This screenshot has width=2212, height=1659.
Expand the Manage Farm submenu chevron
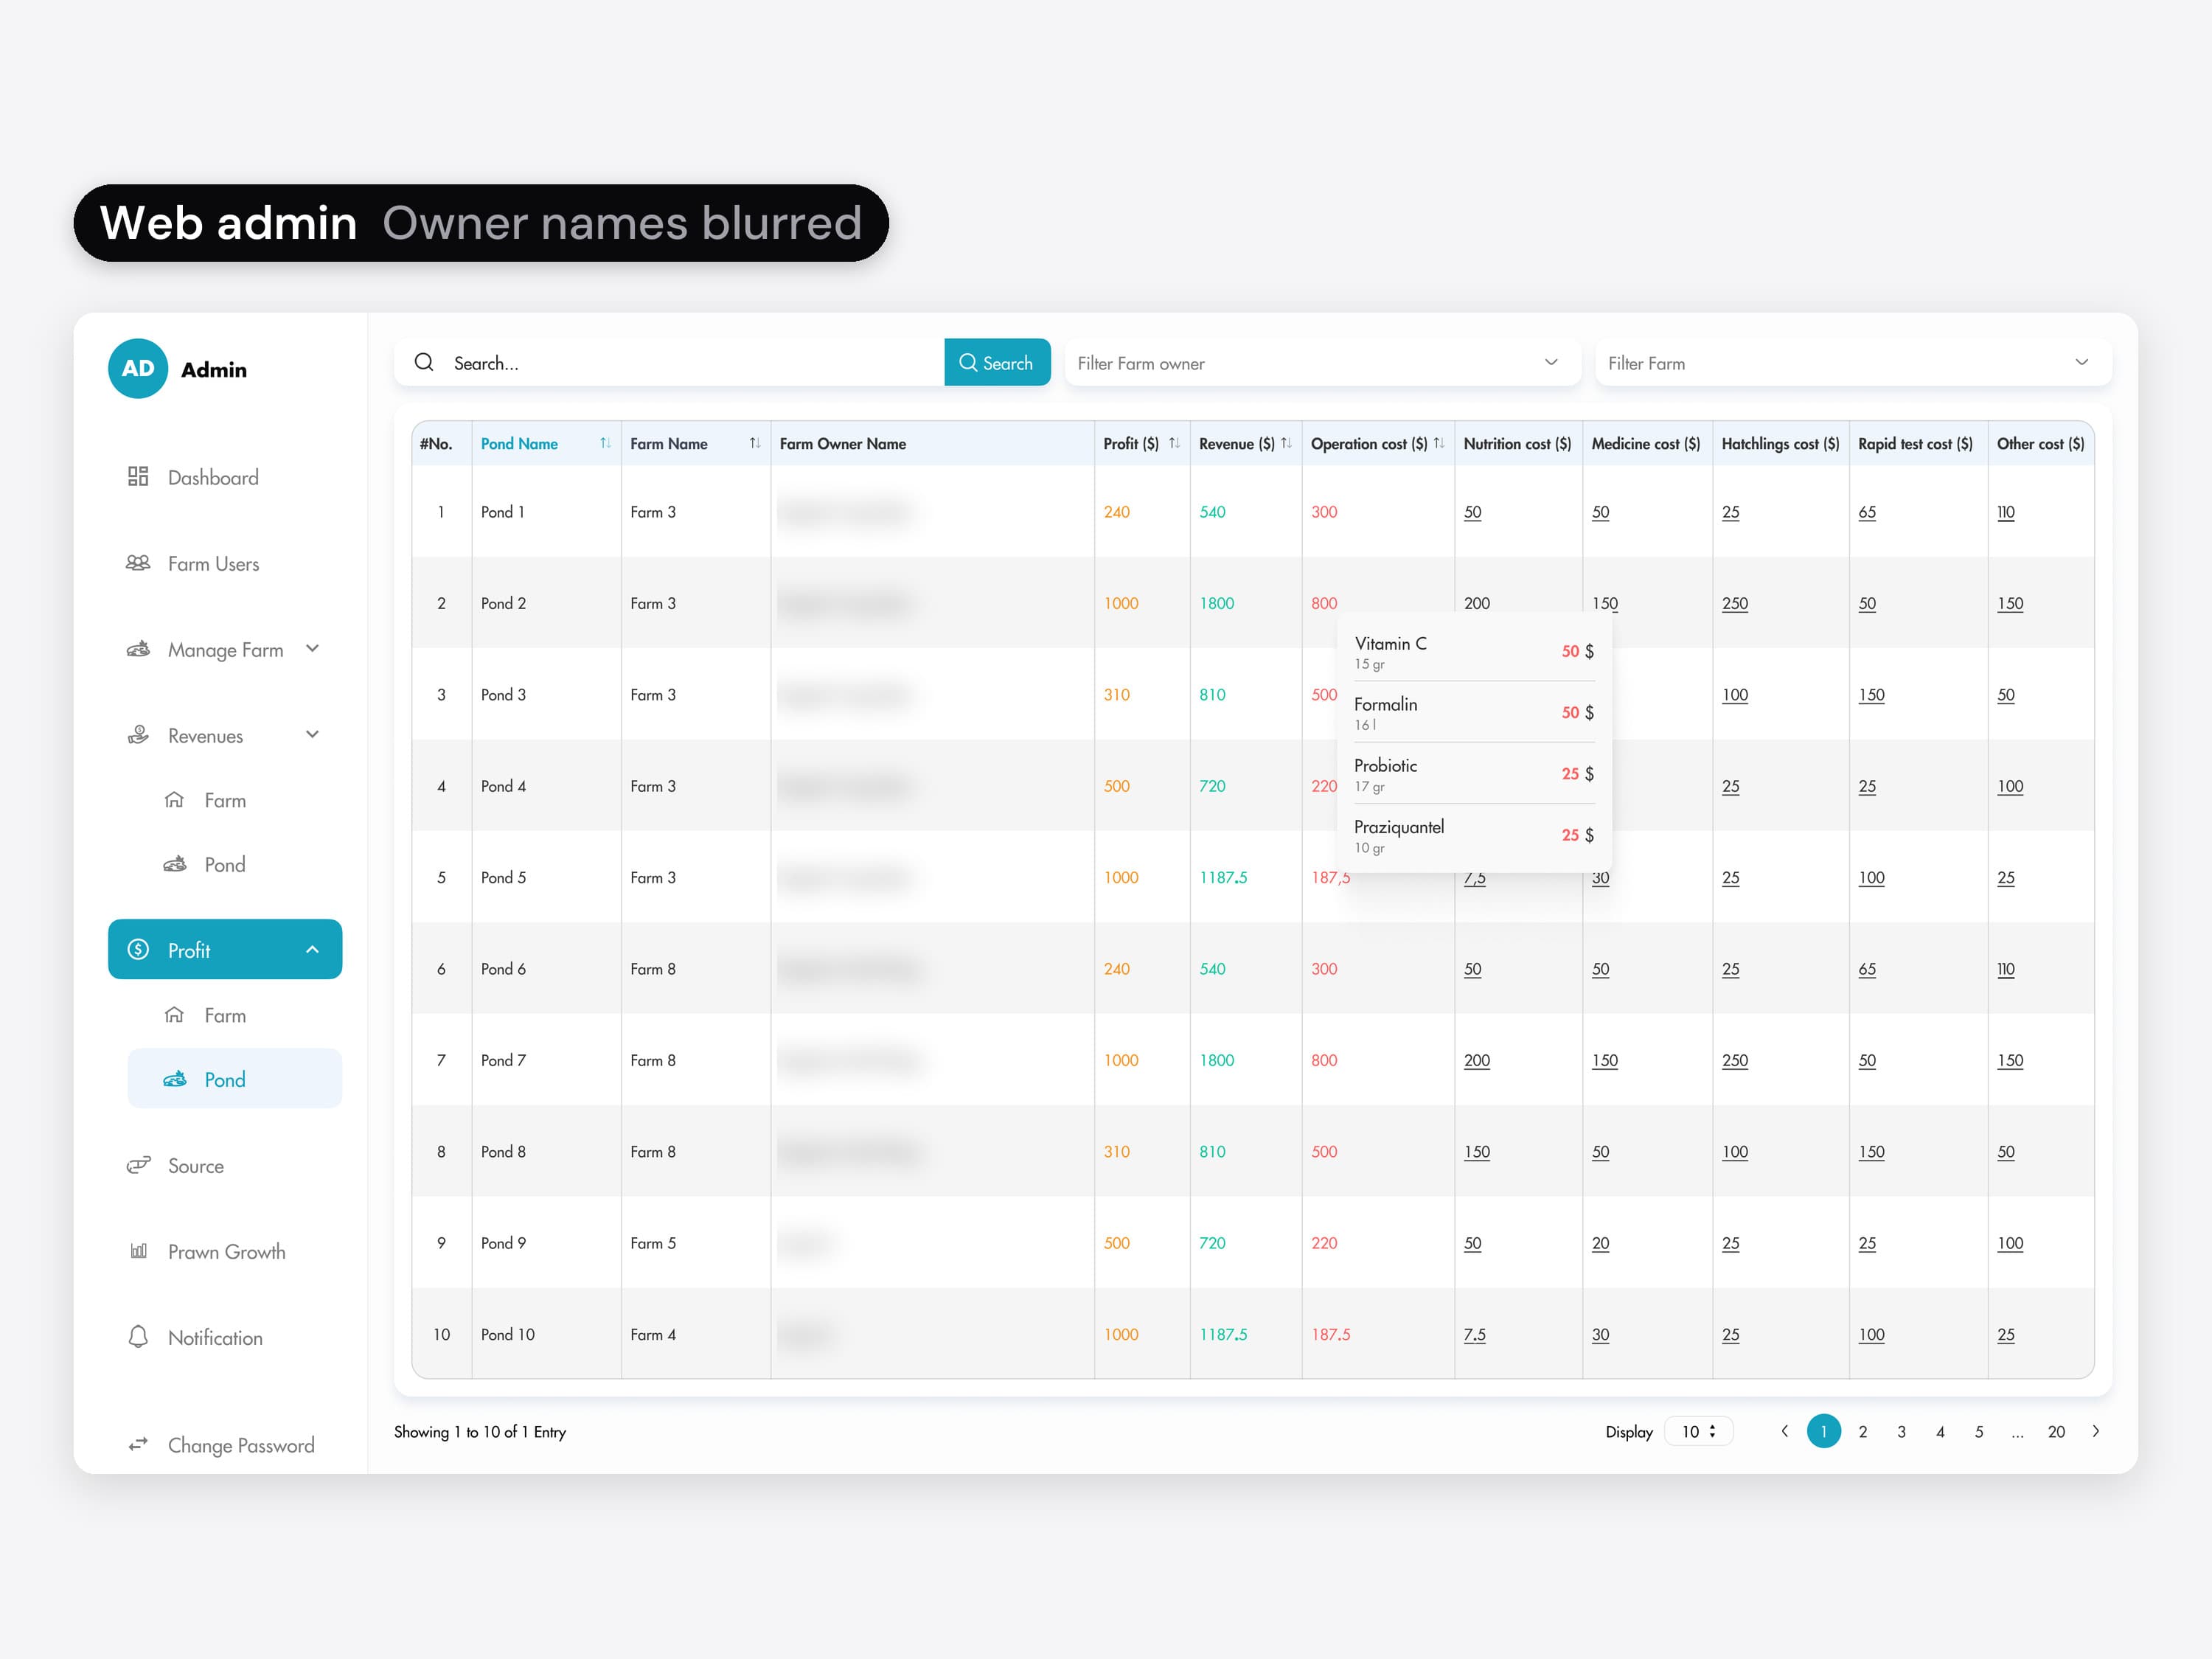(312, 649)
